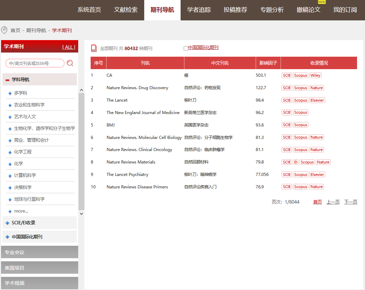This screenshot has height=290, width=365.
Task: Click impact factor value 503.1
Action: (x=261, y=75)
